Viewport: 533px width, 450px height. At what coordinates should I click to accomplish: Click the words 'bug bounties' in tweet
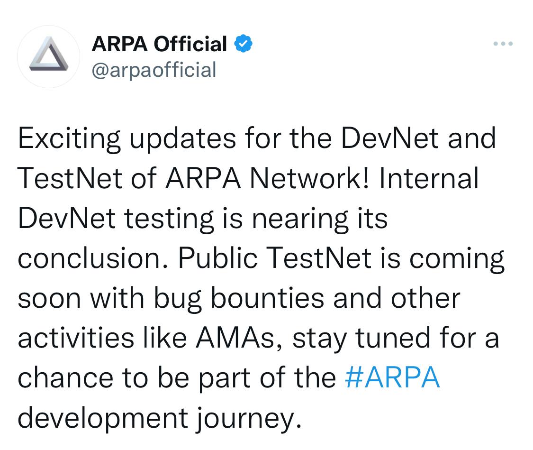[239, 298]
